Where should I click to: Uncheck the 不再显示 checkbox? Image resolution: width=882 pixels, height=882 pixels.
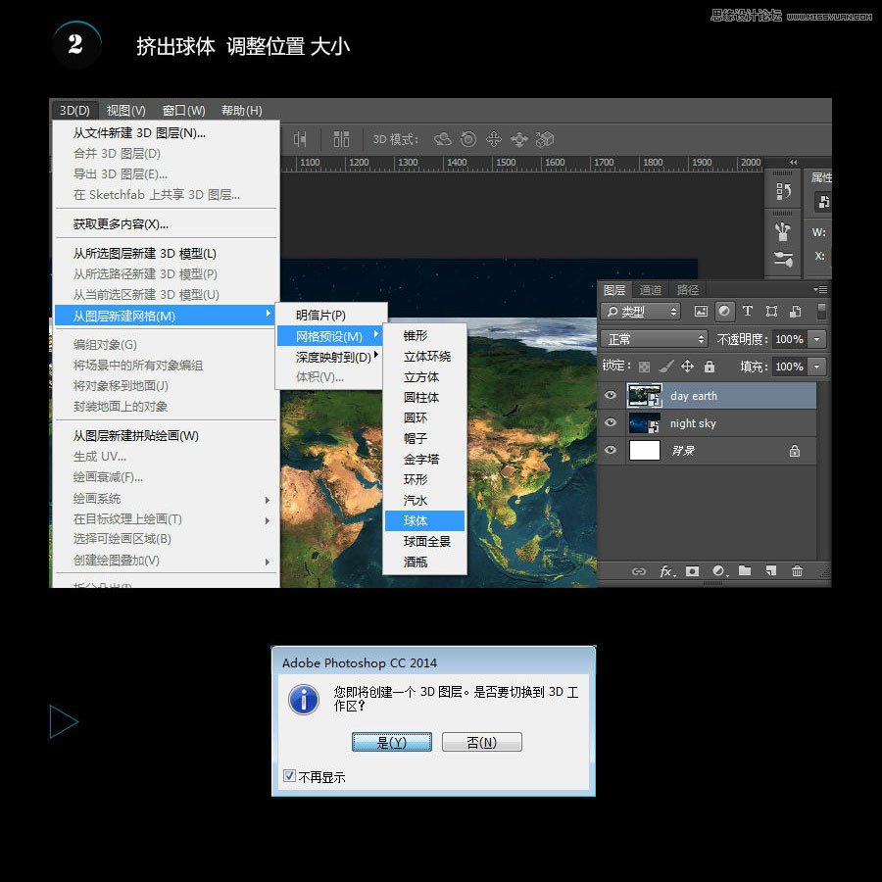pyautogui.click(x=289, y=776)
